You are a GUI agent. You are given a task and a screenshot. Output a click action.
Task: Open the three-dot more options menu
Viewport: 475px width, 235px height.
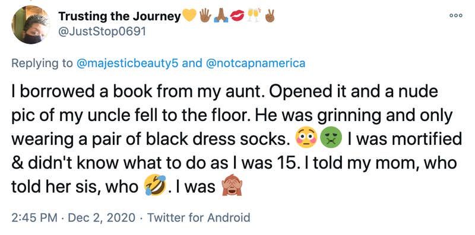click(x=455, y=15)
